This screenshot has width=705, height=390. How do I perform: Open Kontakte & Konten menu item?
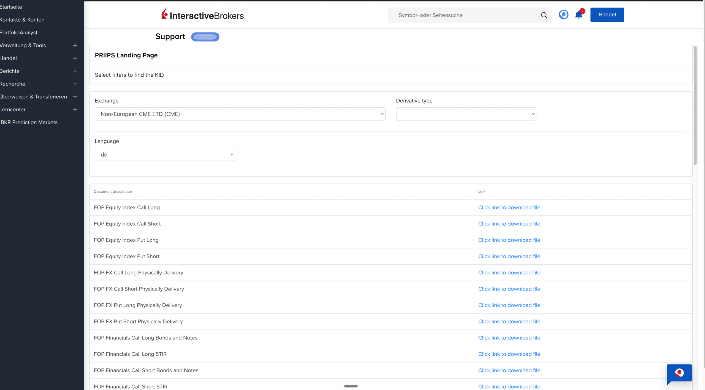[22, 20]
